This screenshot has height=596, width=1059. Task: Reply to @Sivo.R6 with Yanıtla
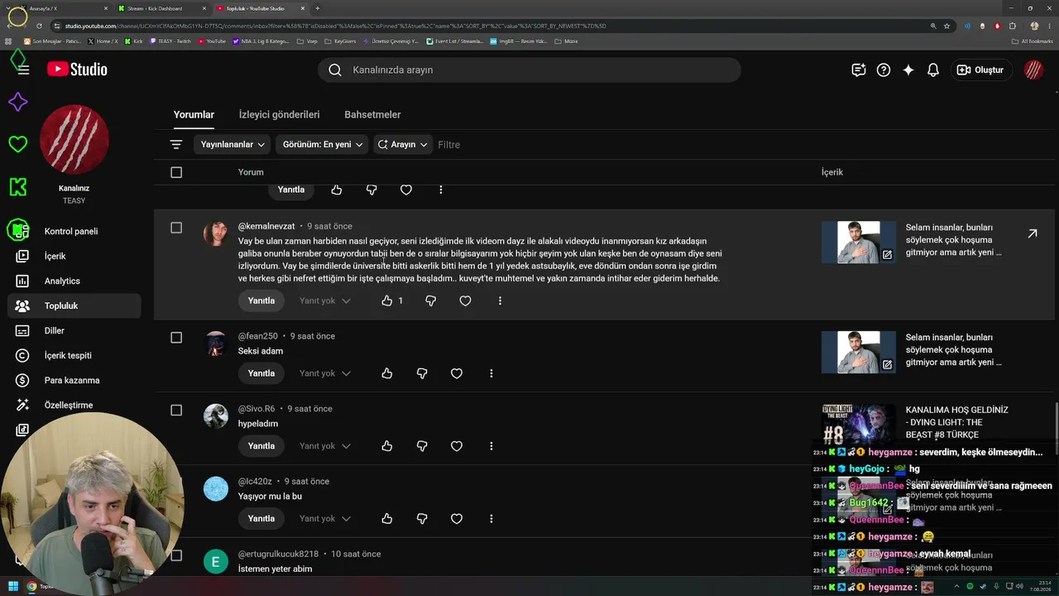pyautogui.click(x=261, y=446)
